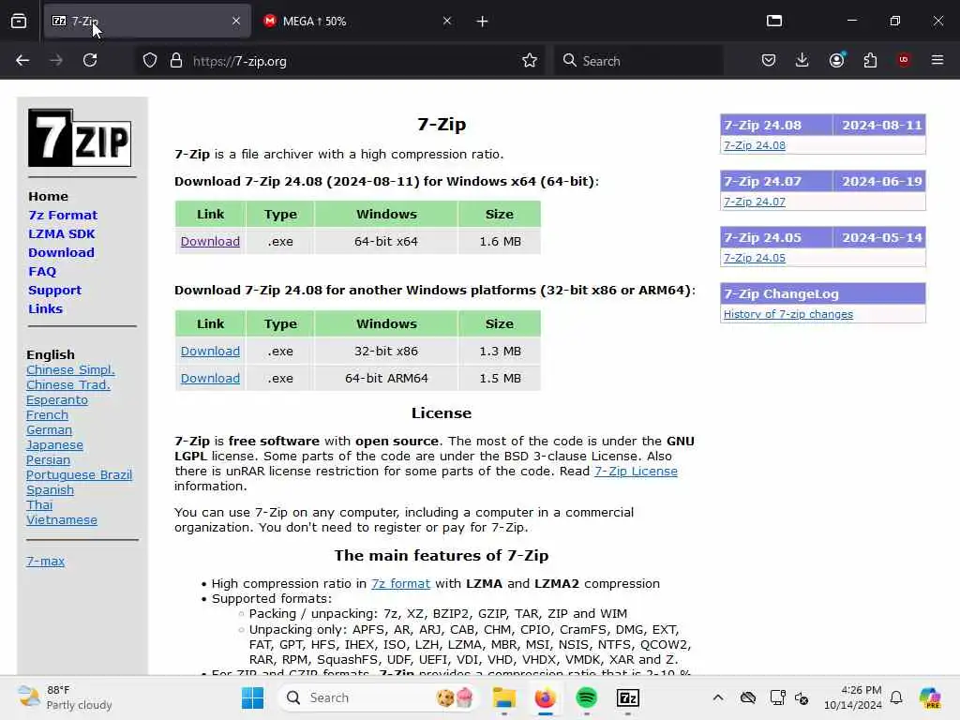The height and width of the screenshot is (720, 960).
Task: Reload the 7-zip.org page
Action: tap(90, 60)
